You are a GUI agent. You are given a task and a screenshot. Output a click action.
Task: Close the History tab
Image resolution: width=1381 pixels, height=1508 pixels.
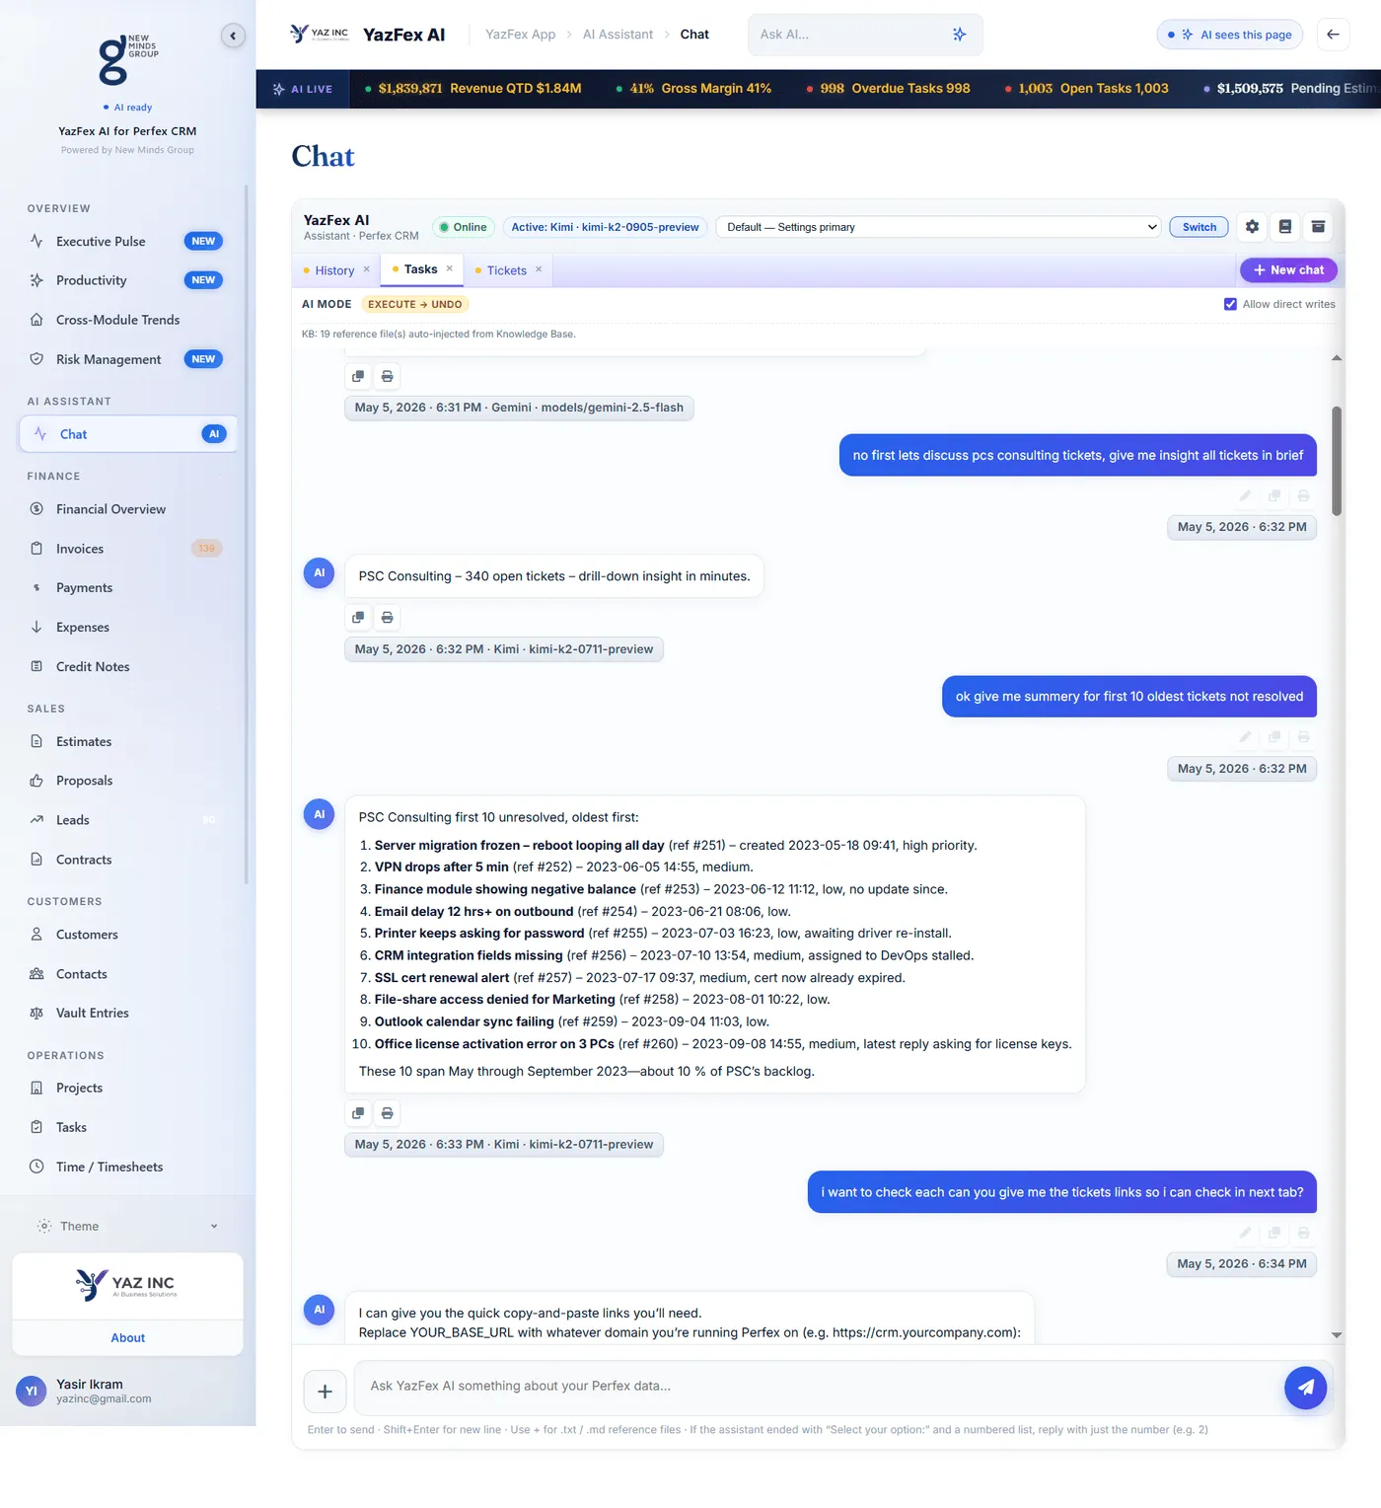pyautogui.click(x=367, y=269)
